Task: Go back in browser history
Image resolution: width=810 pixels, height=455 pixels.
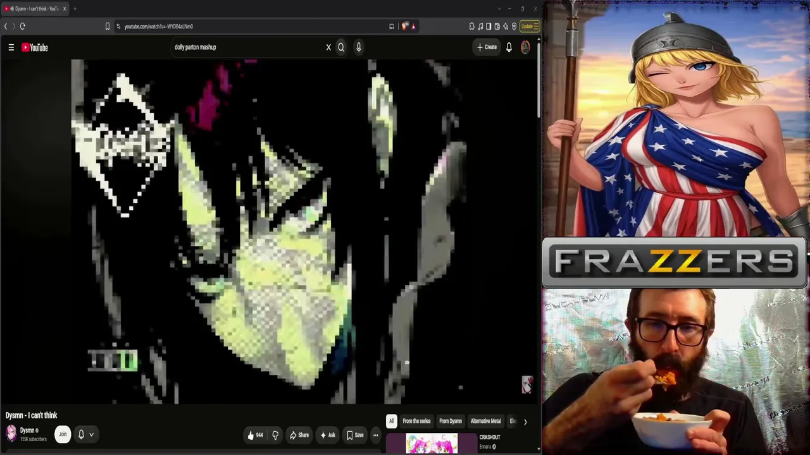Action: pyautogui.click(x=6, y=26)
